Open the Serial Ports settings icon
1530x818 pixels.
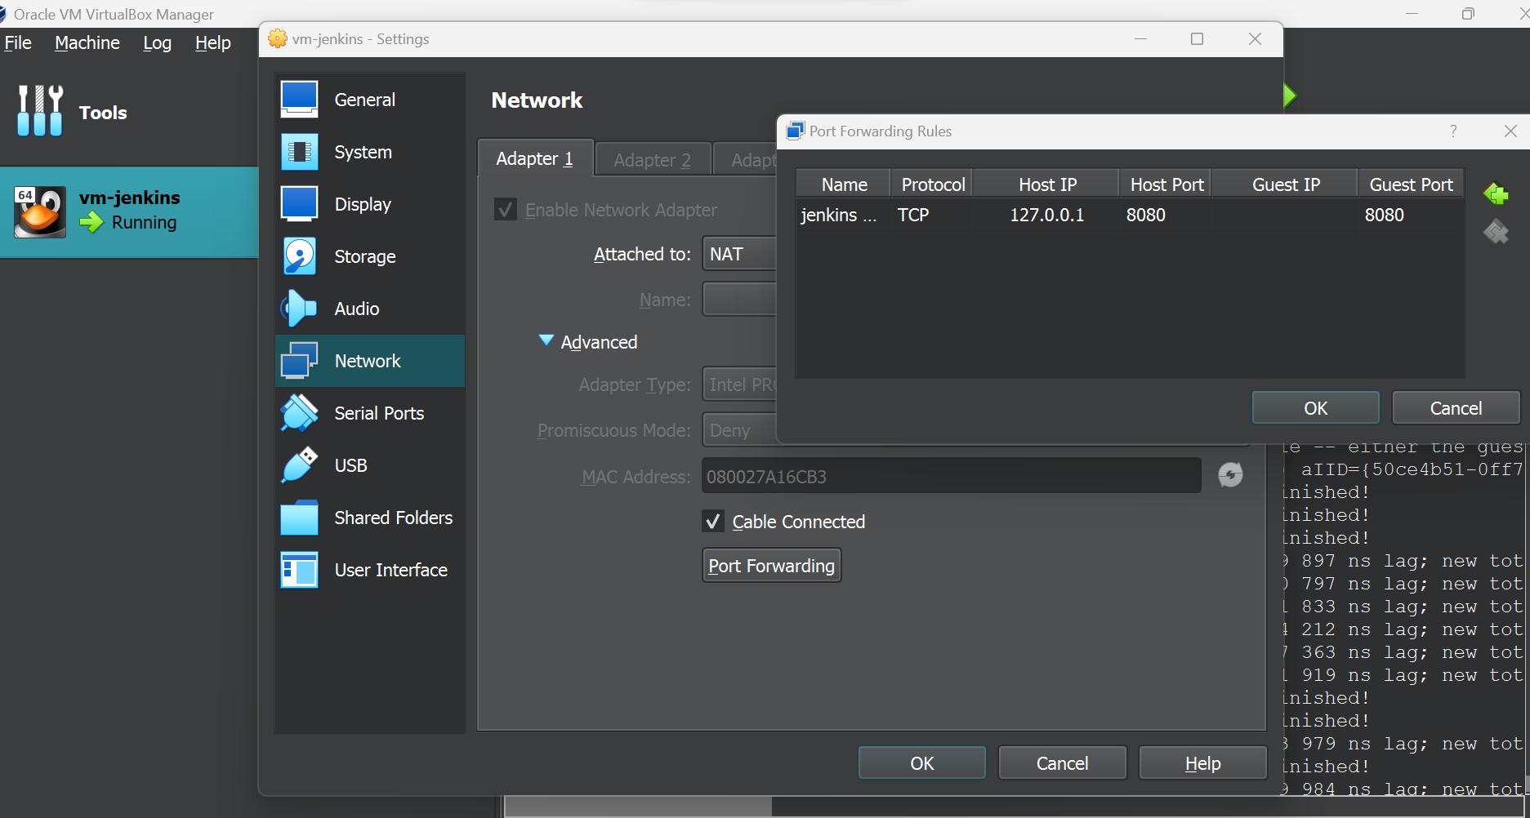(x=299, y=412)
